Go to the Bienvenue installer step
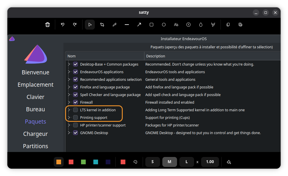Viewport: 288px width, 176px height. [36, 72]
